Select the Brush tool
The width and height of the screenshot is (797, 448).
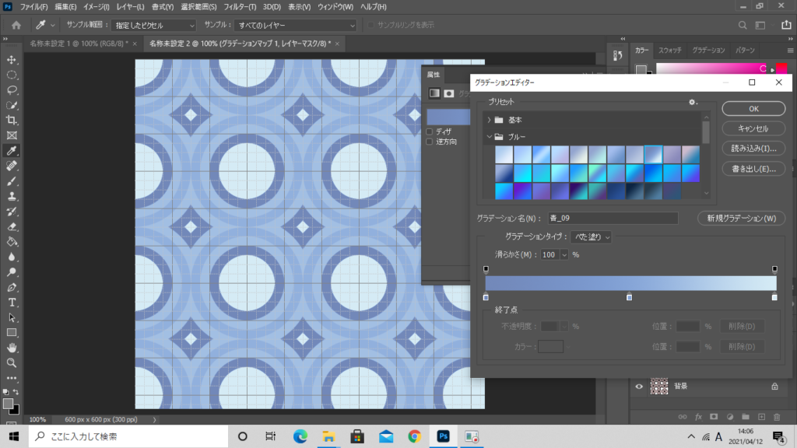[x=12, y=181]
